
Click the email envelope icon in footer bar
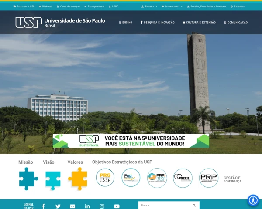click(72, 206)
